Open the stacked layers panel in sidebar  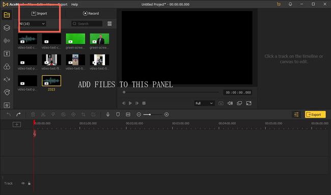tap(7, 27)
